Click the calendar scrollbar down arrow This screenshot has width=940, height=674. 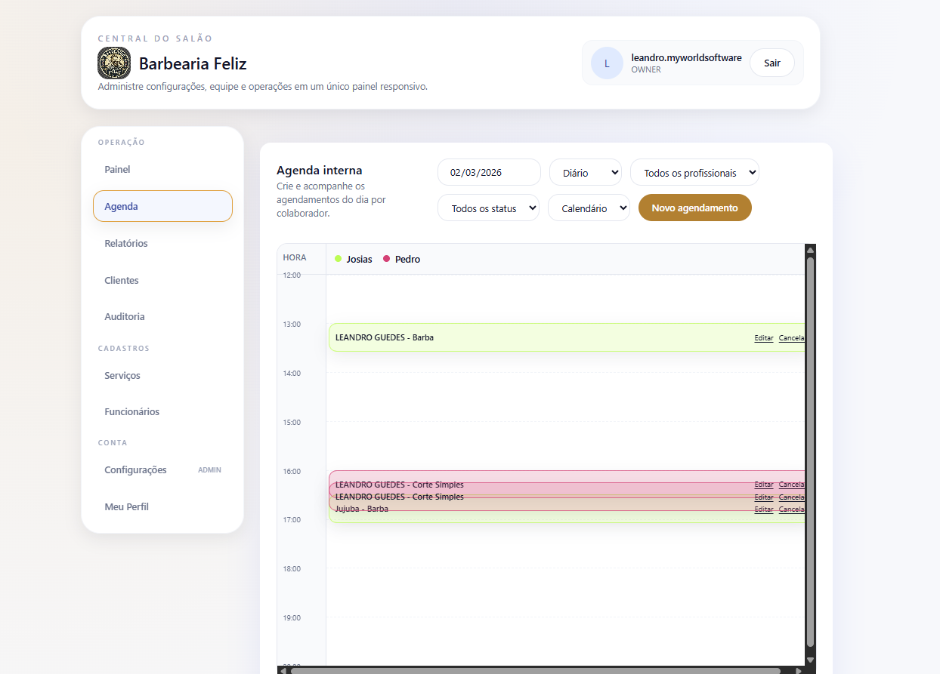pyautogui.click(x=810, y=659)
